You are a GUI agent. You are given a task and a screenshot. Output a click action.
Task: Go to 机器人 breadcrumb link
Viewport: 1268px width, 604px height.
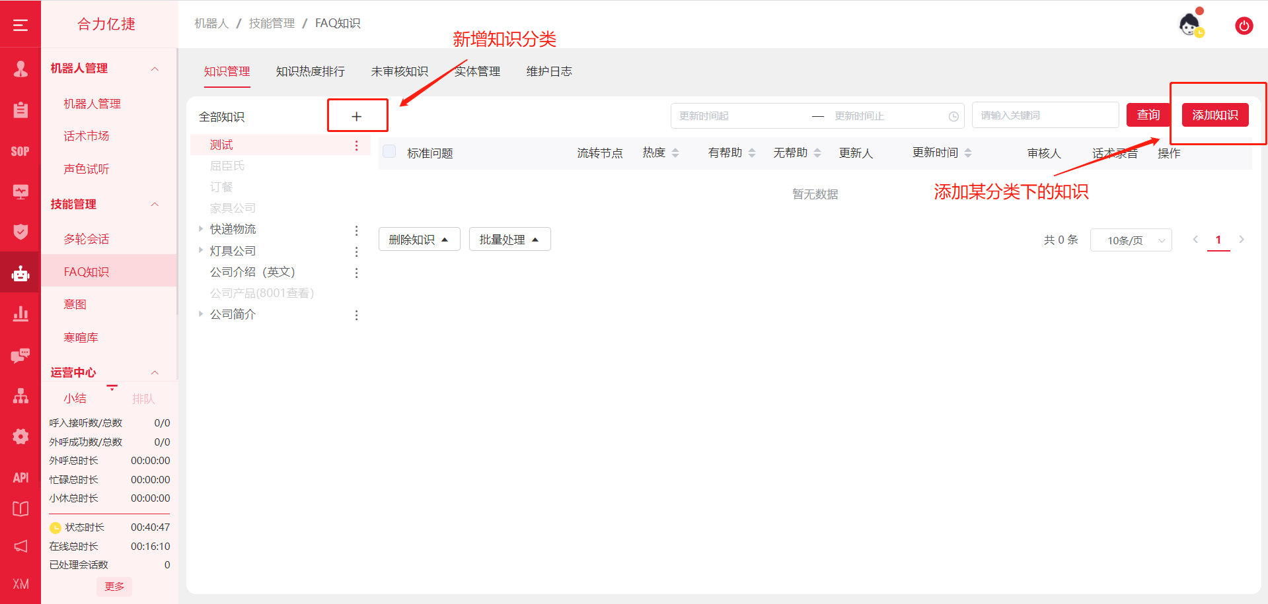211,23
